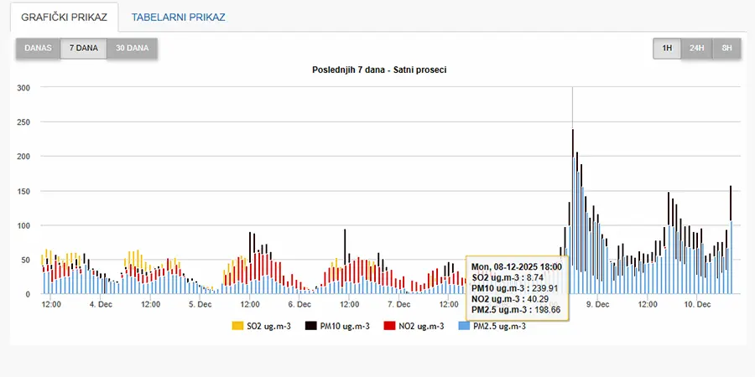
Task: Switch to the TABELARNI PRIKAZ tab
Action: coord(178,17)
